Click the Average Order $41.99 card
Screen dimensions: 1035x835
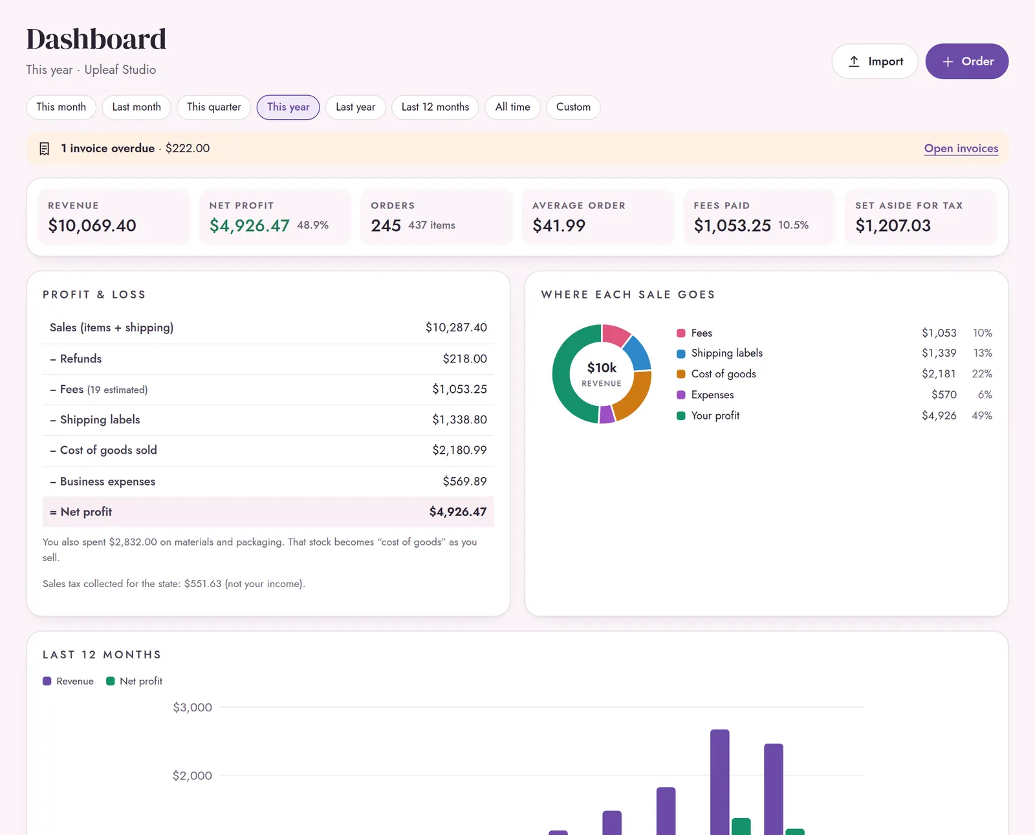tap(598, 217)
